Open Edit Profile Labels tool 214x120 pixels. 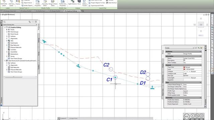tap(4, 3)
